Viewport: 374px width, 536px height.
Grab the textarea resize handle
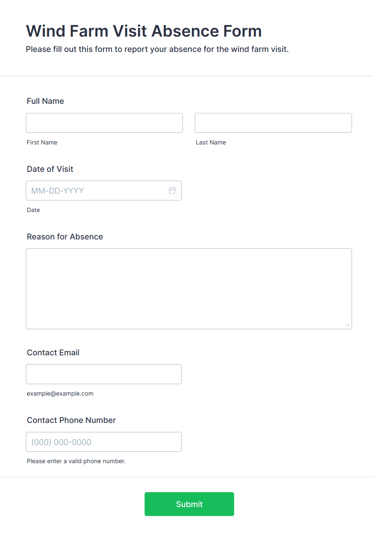pyautogui.click(x=348, y=325)
